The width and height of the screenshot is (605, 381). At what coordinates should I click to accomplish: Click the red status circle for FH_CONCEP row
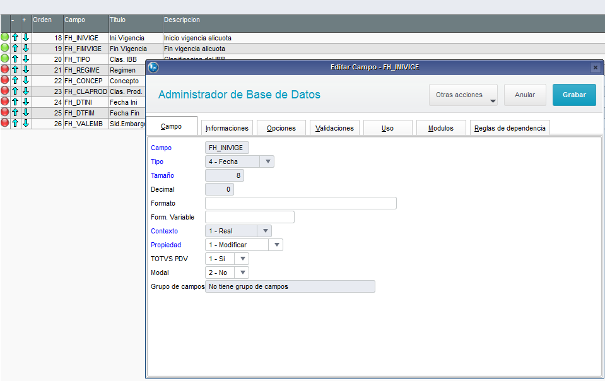point(4,80)
